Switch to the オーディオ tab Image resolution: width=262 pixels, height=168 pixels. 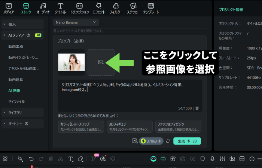43,8
